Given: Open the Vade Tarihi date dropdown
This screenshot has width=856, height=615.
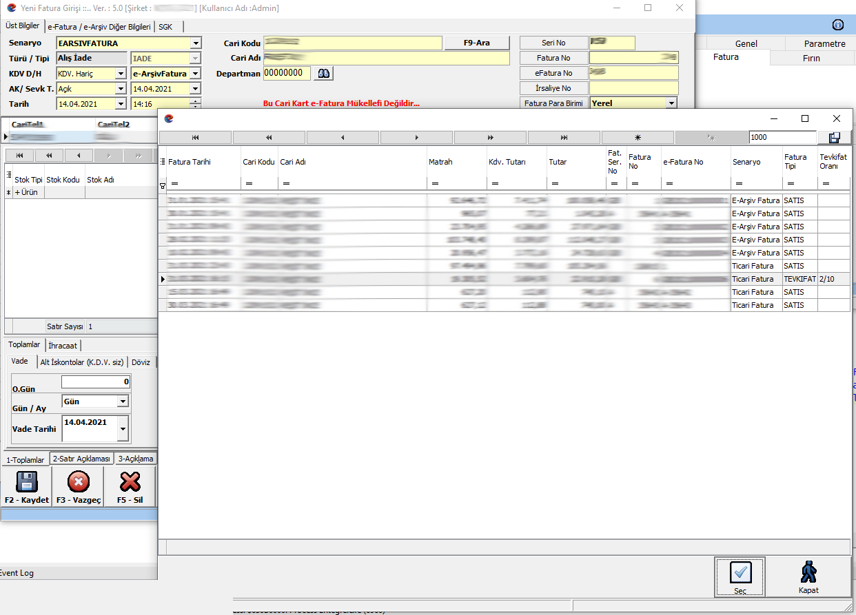Looking at the screenshot, I should (x=123, y=428).
